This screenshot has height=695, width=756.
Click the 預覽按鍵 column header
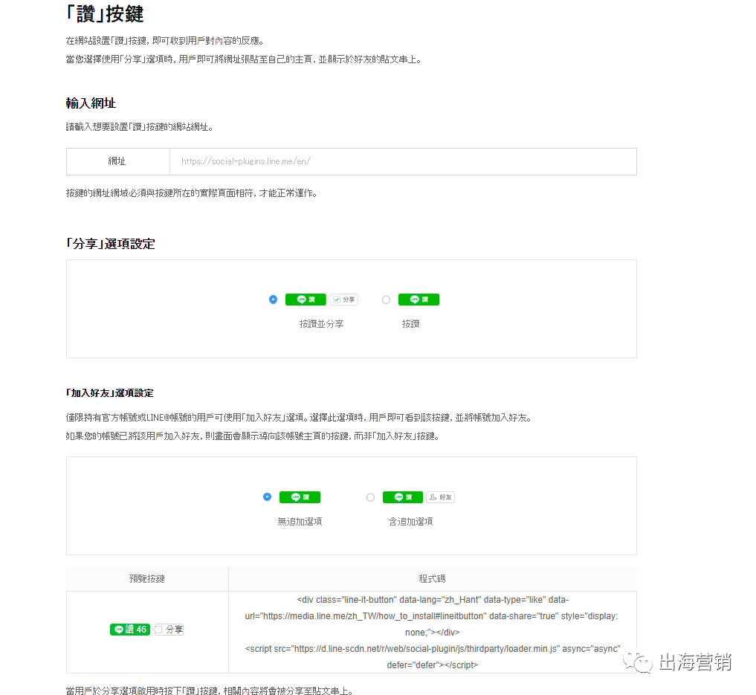click(x=146, y=579)
